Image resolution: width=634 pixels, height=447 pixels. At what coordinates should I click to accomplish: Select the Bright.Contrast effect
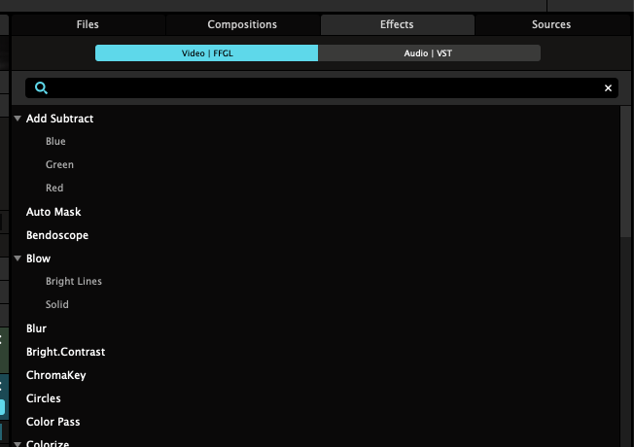click(65, 352)
